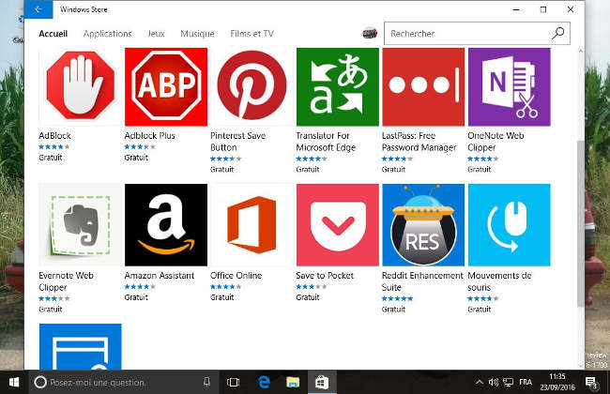
Task: Click the FRA language indicator
Action: point(526,383)
